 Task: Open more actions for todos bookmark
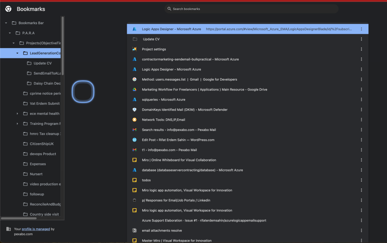[361, 180]
